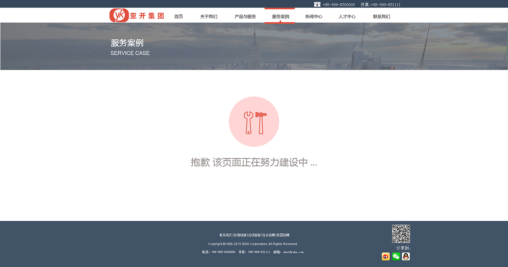Click the 亚开集团 company logo

(x=136, y=15)
